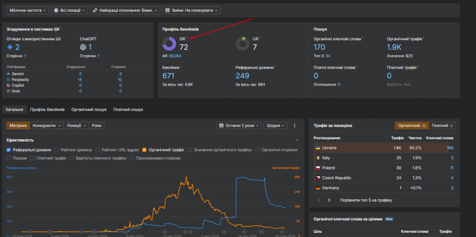Enable Вартість платного трафіку checkbox
The width and height of the screenshot is (476, 237).
72,158
